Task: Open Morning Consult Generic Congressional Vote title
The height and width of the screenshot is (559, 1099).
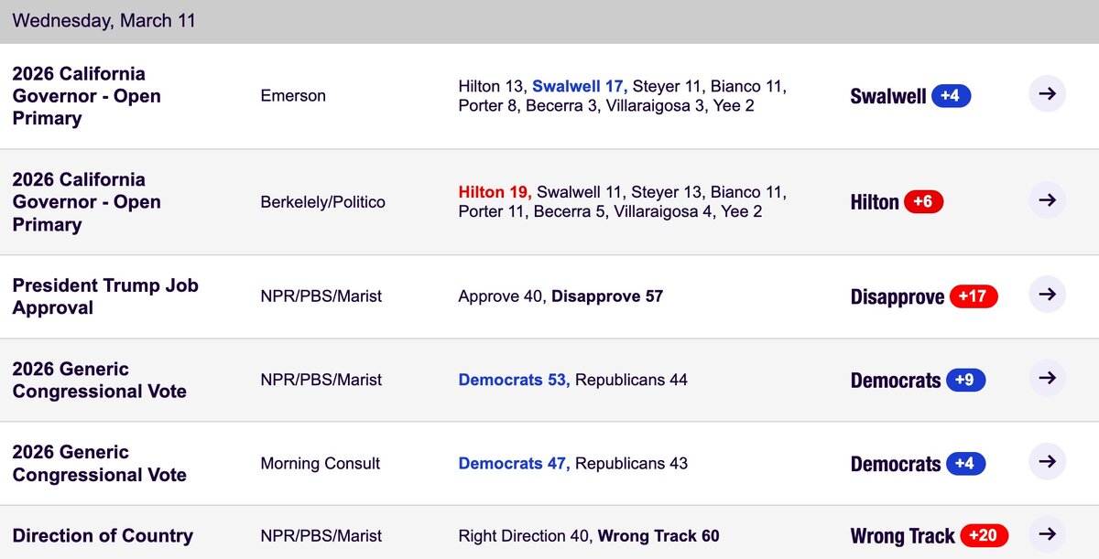Action: (x=99, y=463)
